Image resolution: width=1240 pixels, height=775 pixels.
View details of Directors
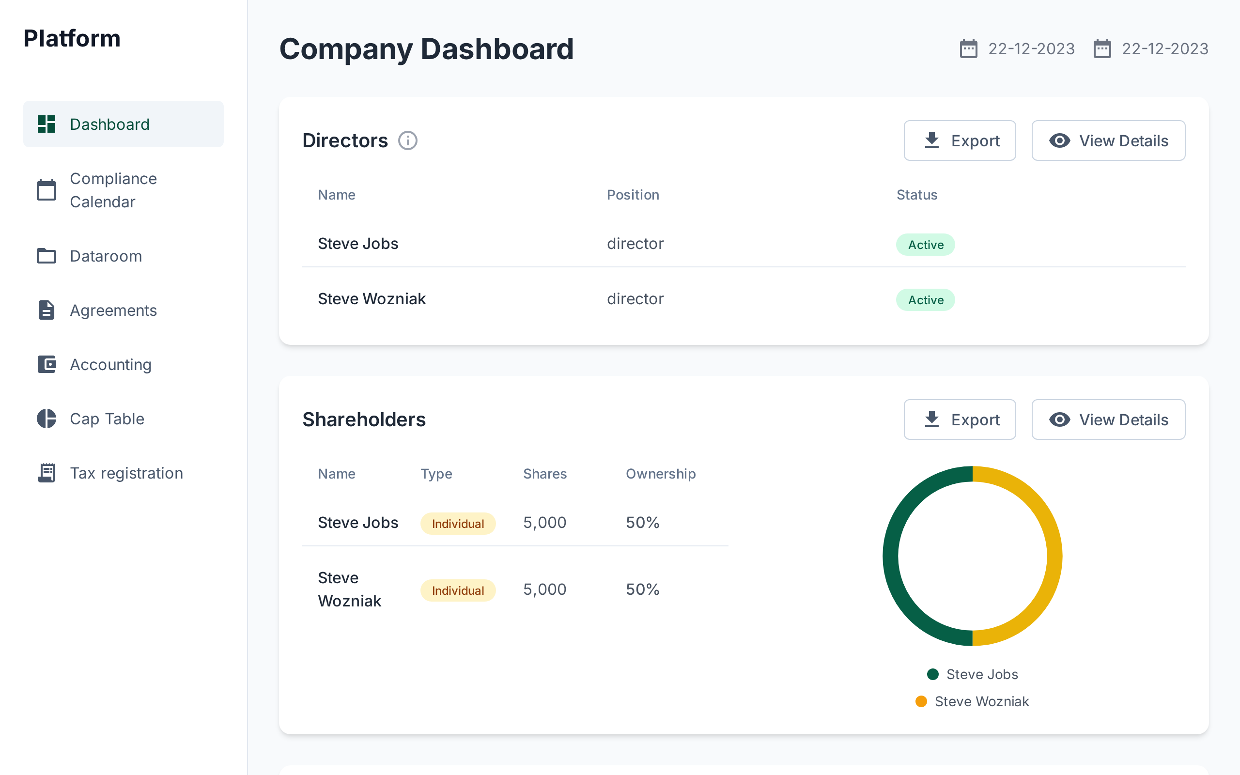(x=1108, y=140)
